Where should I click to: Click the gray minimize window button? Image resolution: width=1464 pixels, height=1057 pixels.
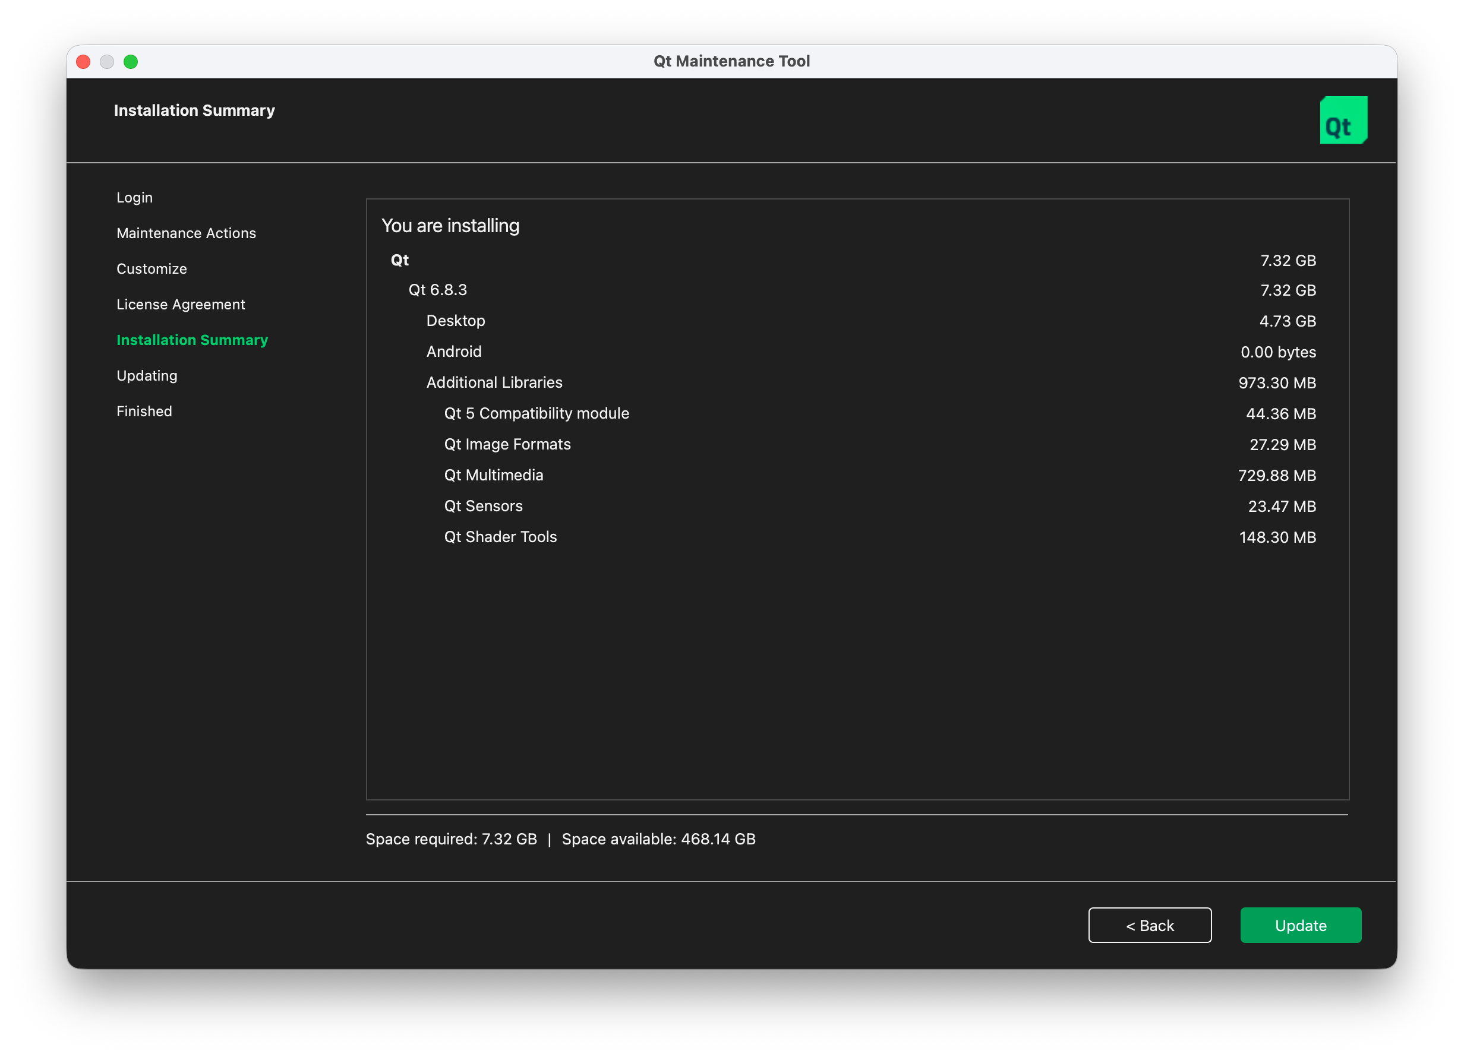pyautogui.click(x=107, y=62)
